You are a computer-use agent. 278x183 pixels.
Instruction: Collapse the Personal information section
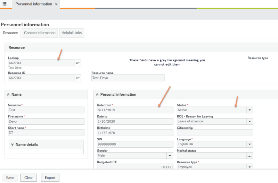(x=97, y=94)
